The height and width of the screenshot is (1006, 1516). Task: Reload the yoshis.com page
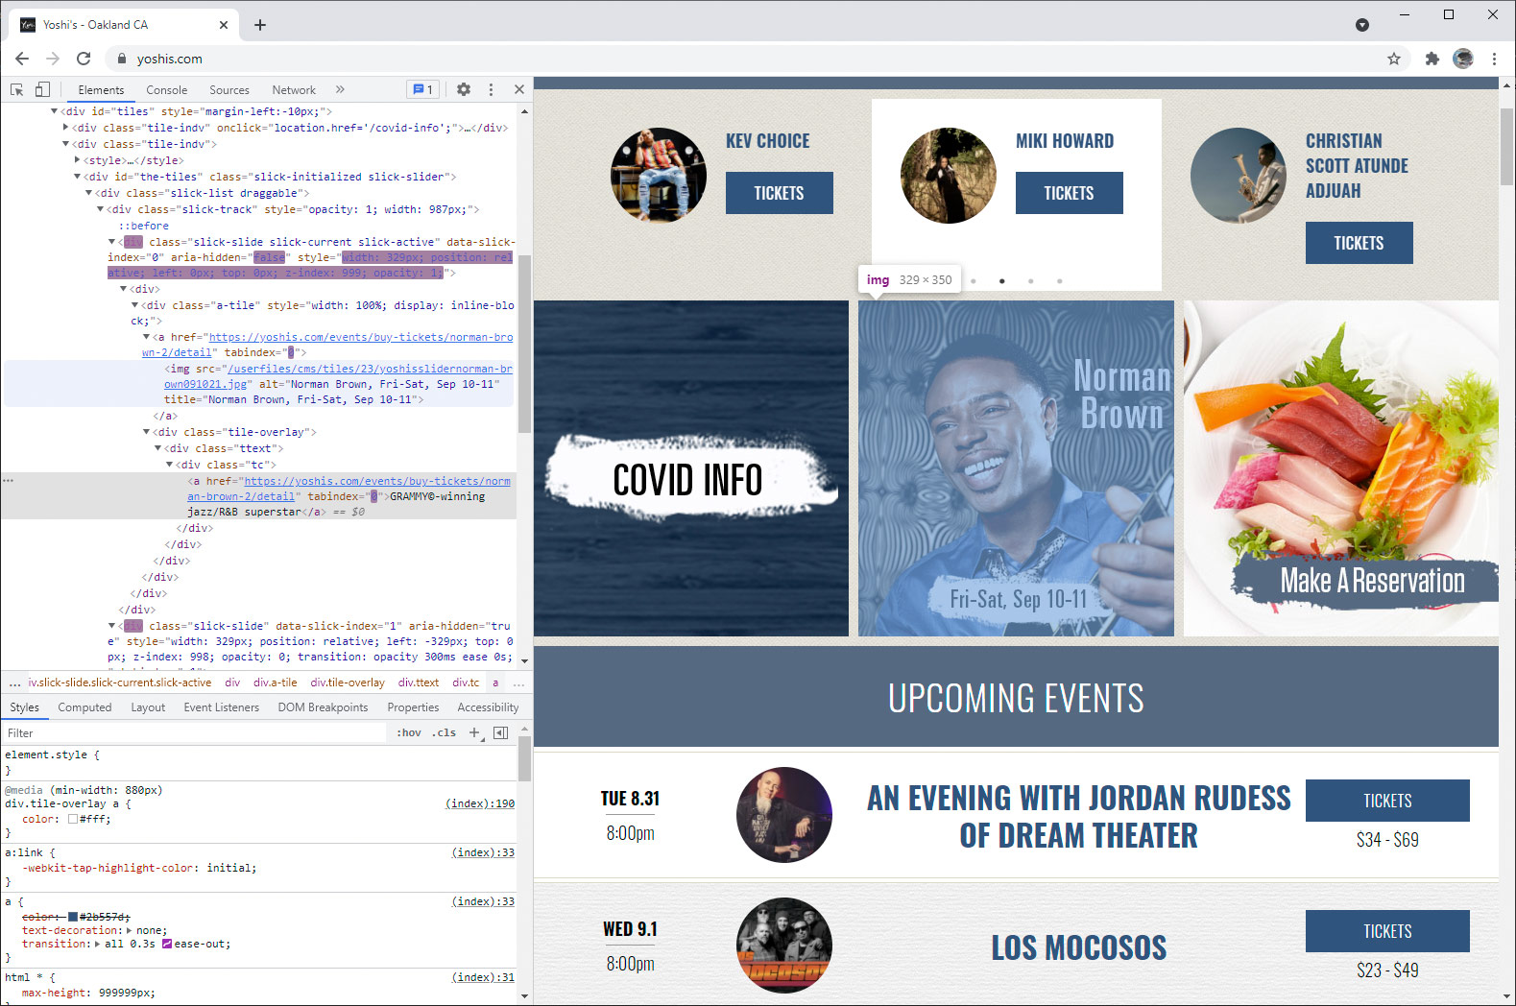pos(84,59)
